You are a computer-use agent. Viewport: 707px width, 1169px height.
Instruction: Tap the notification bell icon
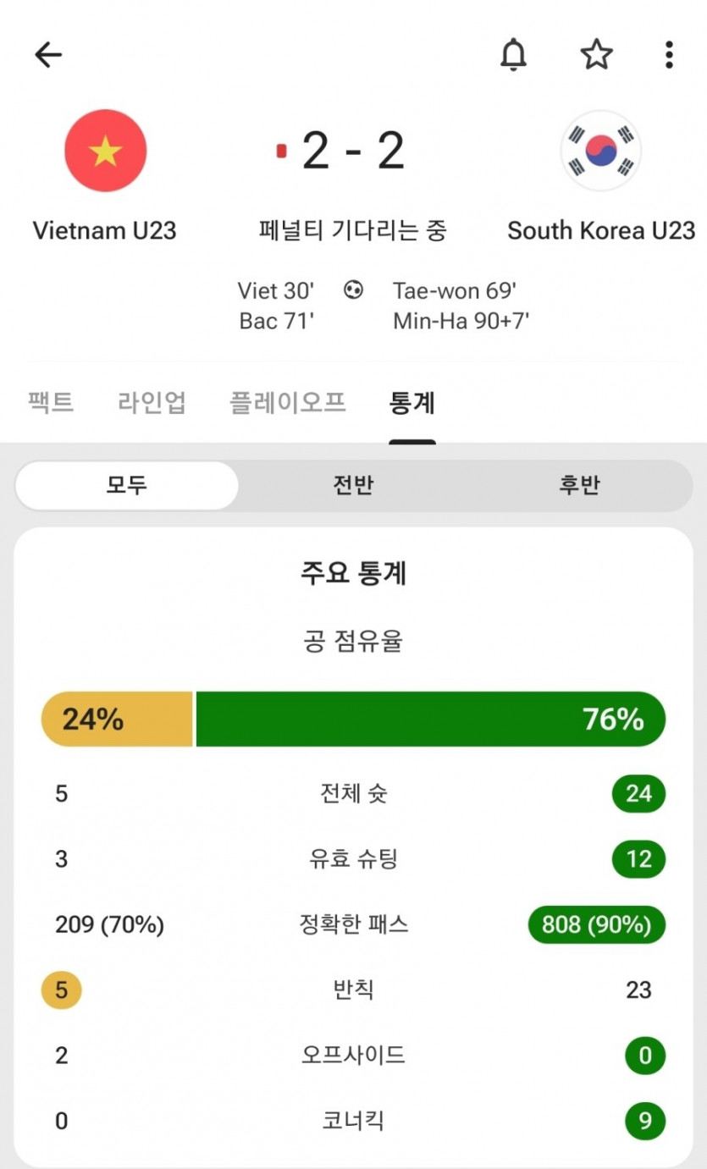[x=513, y=55]
